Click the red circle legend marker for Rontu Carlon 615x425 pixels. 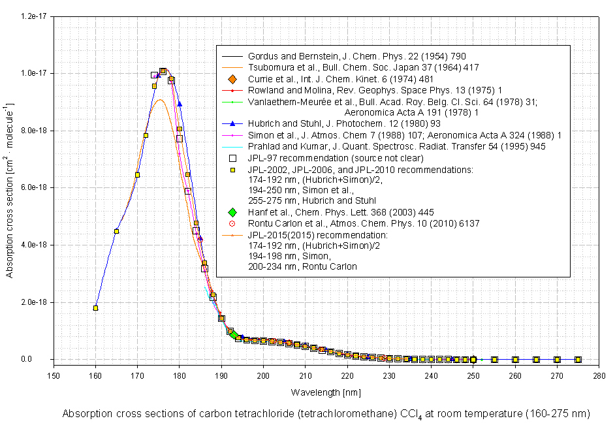click(231, 223)
